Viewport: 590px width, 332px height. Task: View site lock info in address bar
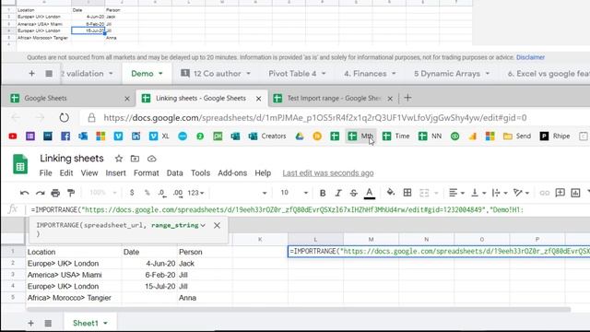click(91, 118)
